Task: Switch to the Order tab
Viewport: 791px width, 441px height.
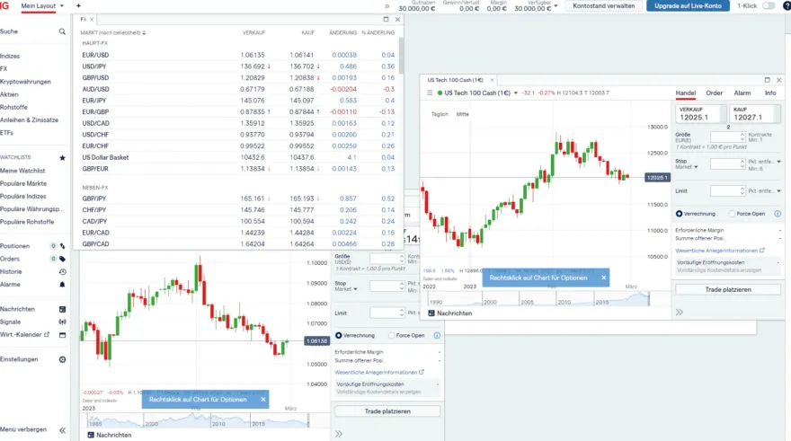Action: (x=714, y=93)
